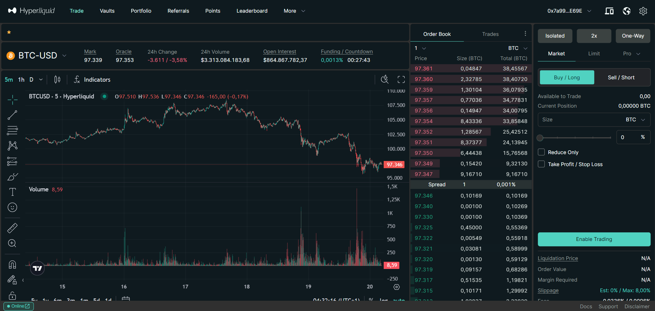Image resolution: width=655 pixels, height=311 pixels.
Task: Enable the Reduce Only checkbox
Action: click(541, 152)
